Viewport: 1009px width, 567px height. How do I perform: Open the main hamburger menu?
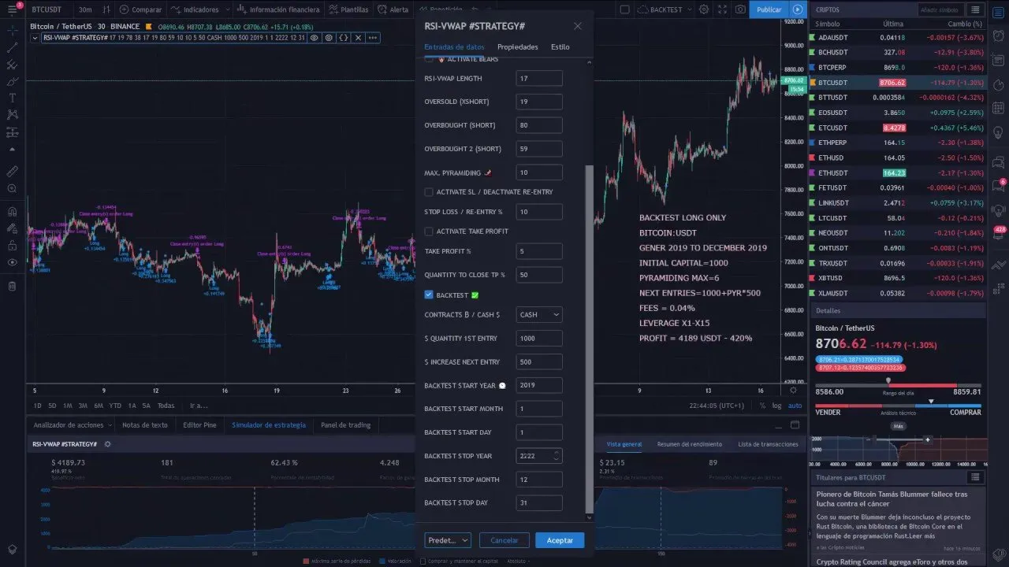click(x=12, y=9)
